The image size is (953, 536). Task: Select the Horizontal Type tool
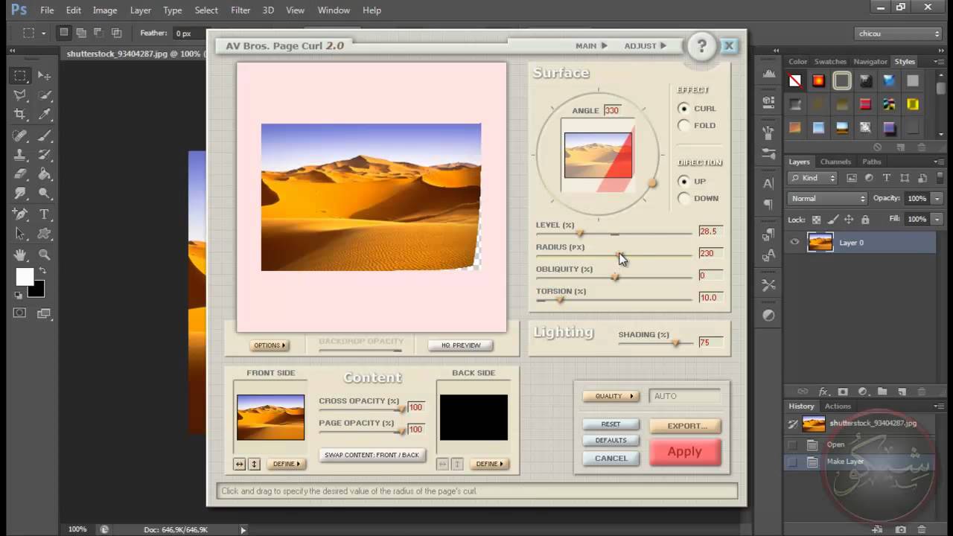click(x=45, y=214)
